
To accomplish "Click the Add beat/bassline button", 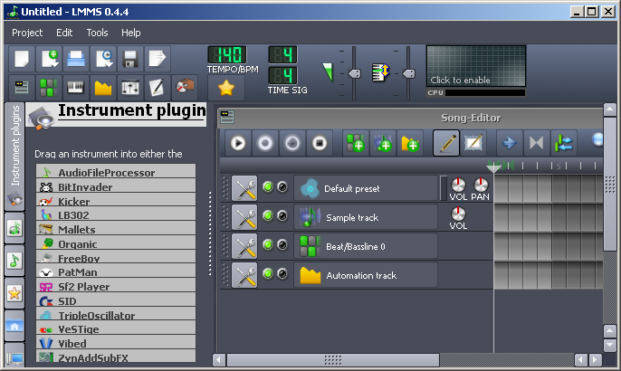I will coord(355,142).
